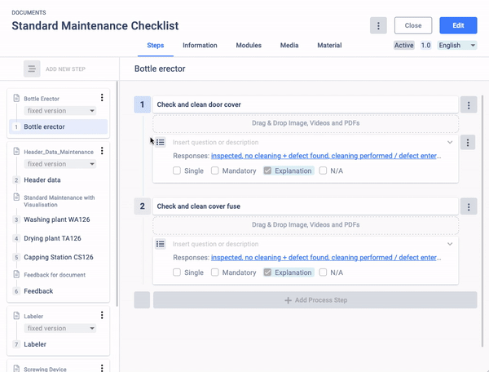Switch to the Material tab
Image resolution: width=489 pixels, height=372 pixels.
(329, 45)
